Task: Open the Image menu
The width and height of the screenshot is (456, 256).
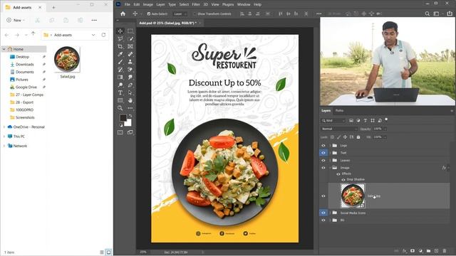Action: tap(147, 4)
